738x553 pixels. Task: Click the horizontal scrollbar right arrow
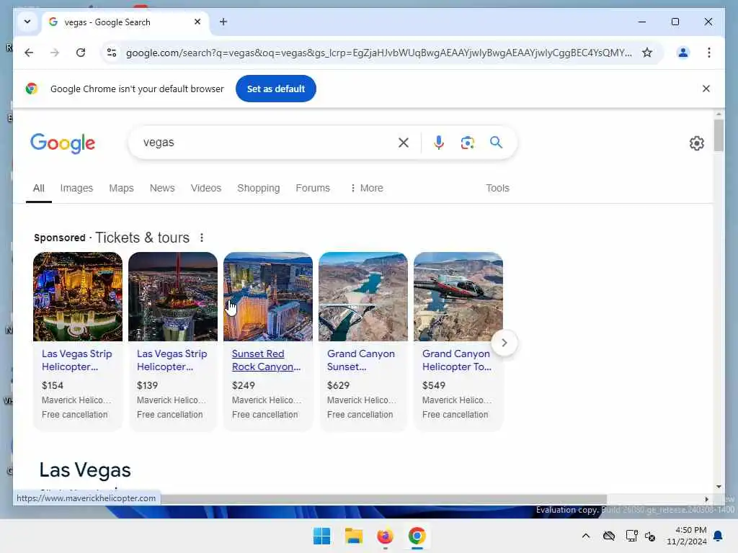(x=706, y=500)
